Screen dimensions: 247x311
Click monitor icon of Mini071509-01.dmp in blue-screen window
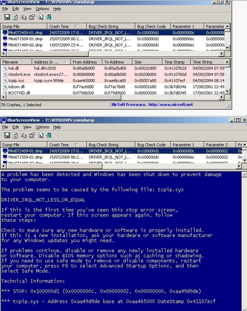pyautogui.click(x=5, y=157)
